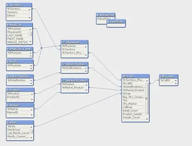Select the D_Decile table header
192x146 pixels.
[20, 62]
